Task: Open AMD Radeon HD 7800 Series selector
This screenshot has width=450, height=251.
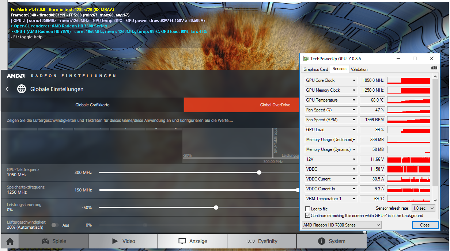Action: point(342,225)
